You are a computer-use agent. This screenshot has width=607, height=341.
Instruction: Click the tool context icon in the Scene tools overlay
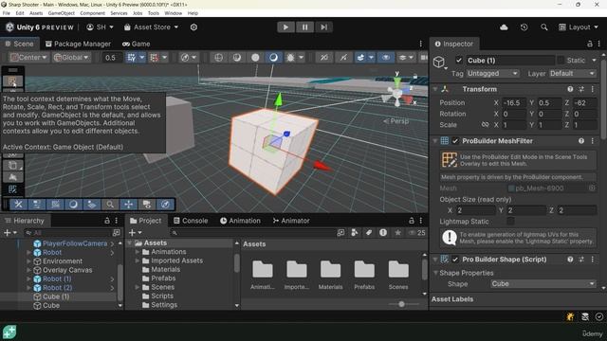[12, 81]
